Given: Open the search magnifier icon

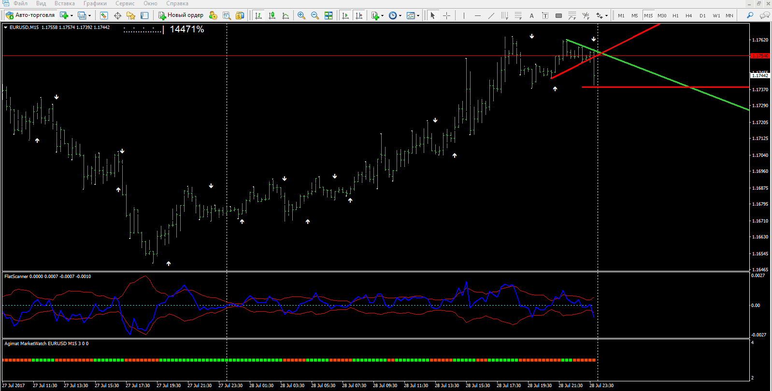Looking at the screenshot, I should click(x=750, y=15).
